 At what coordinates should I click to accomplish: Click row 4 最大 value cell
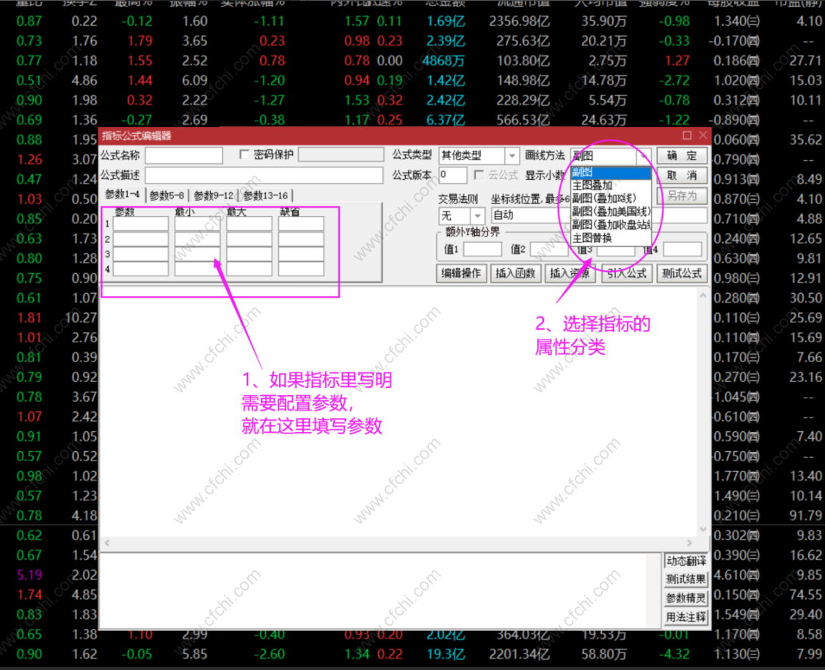249,269
